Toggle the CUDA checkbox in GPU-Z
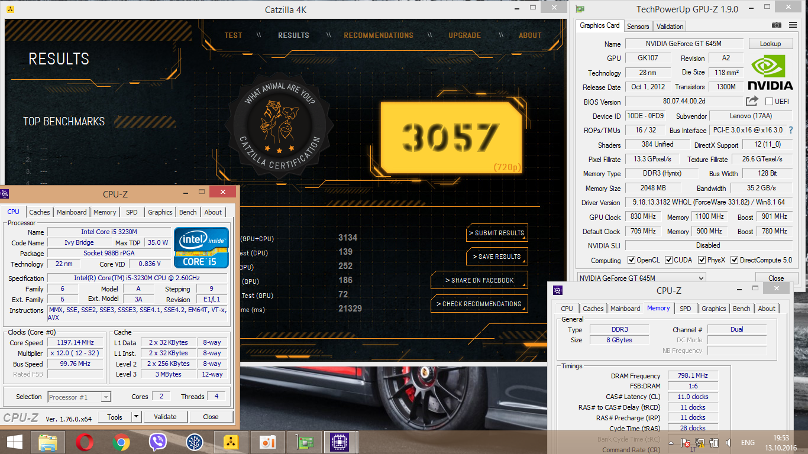808x454 pixels. [669, 260]
